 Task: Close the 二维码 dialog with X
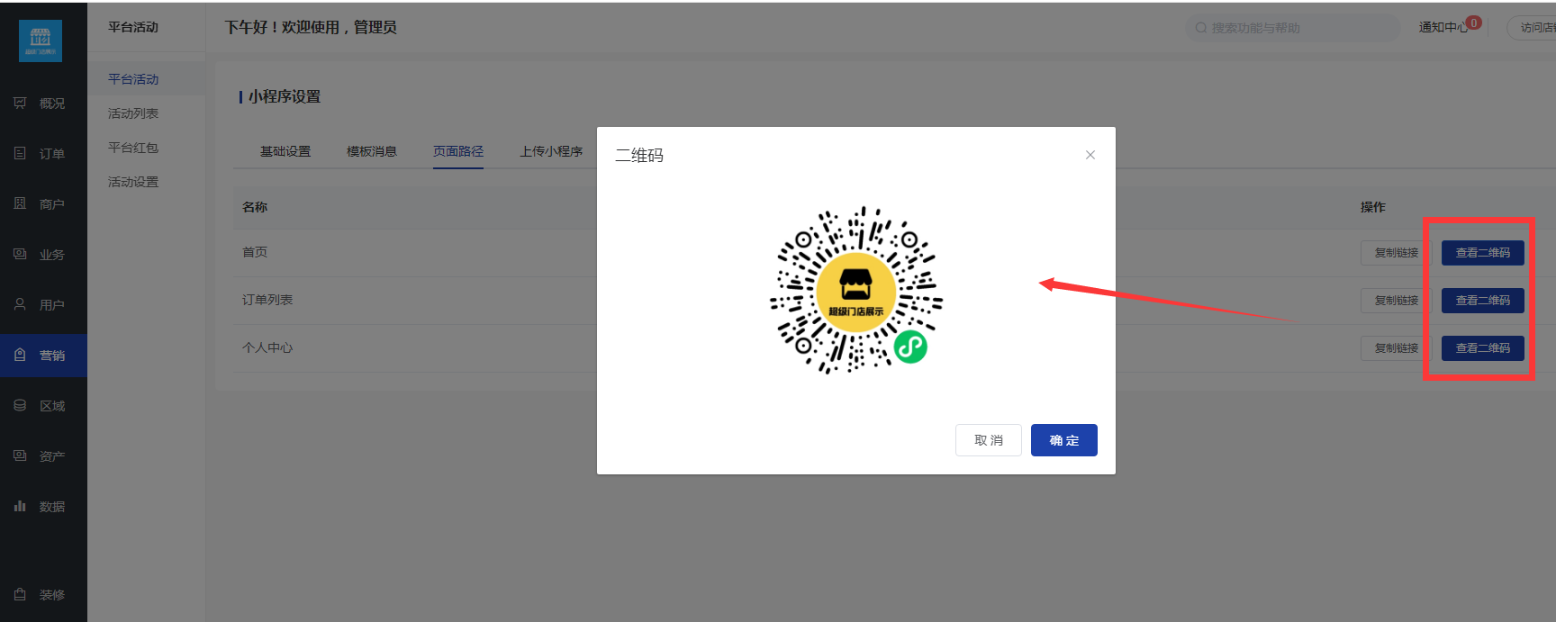[x=1090, y=155]
